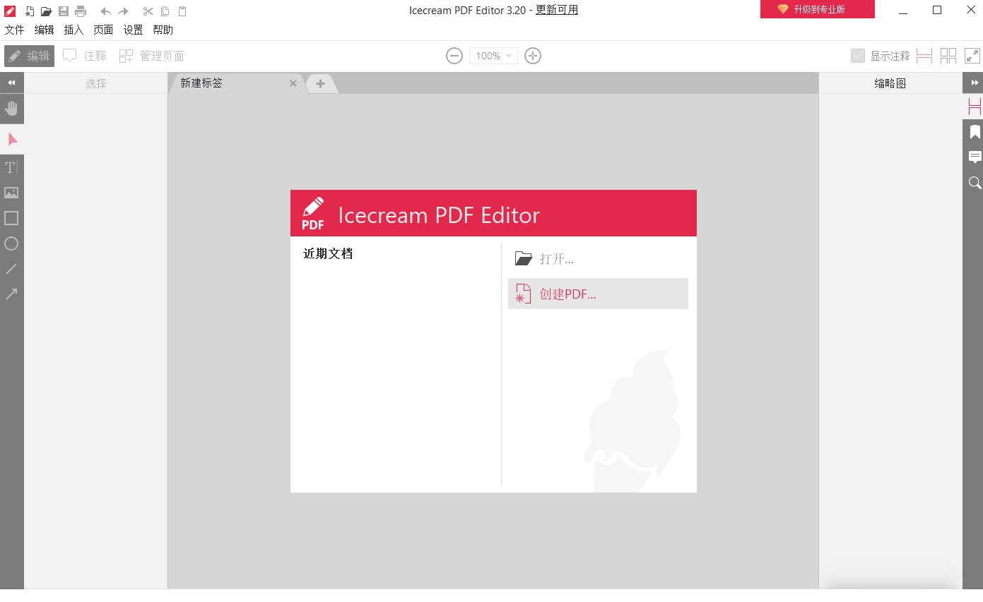Collapse the right 缩略图 panel

[975, 83]
